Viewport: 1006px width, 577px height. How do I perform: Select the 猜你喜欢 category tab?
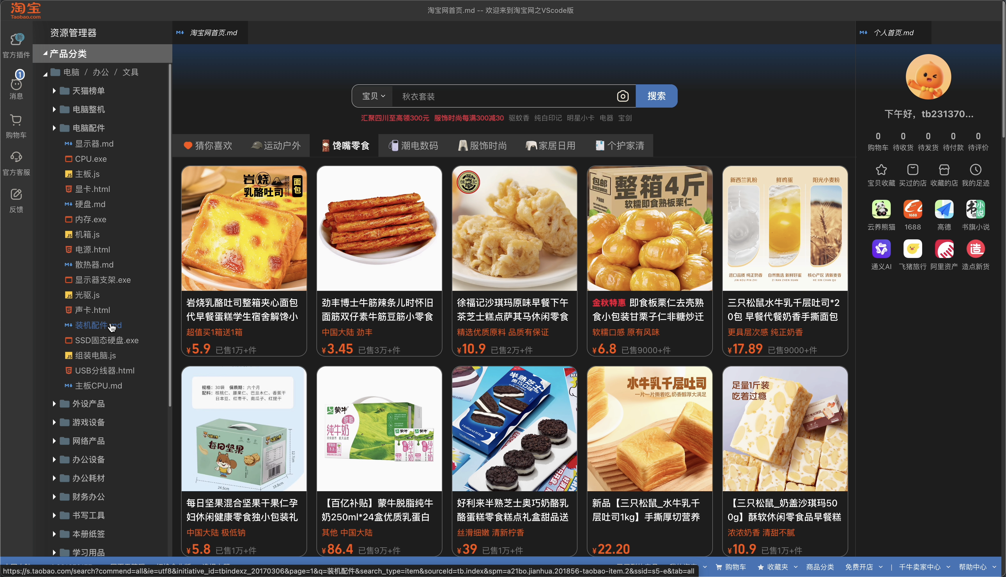point(208,145)
